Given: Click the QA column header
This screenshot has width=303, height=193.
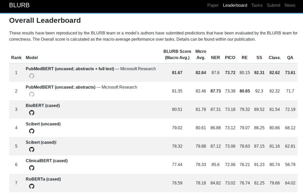Looking at the screenshot, I should tap(290, 58).
